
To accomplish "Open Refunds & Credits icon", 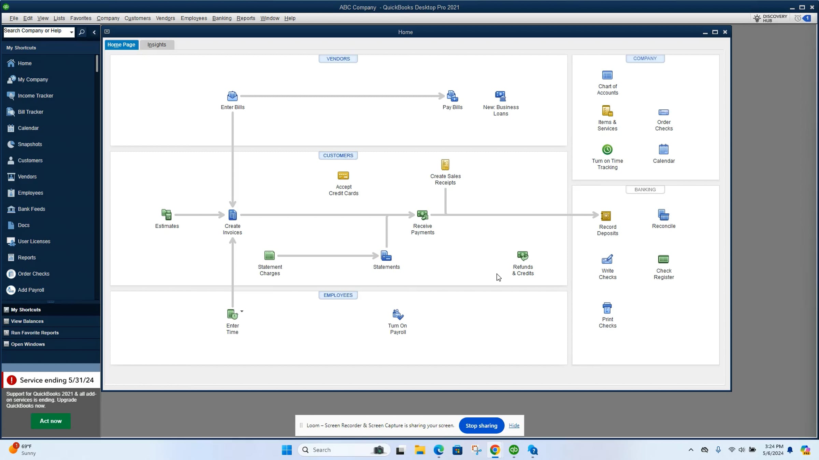I will coord(522,256).
